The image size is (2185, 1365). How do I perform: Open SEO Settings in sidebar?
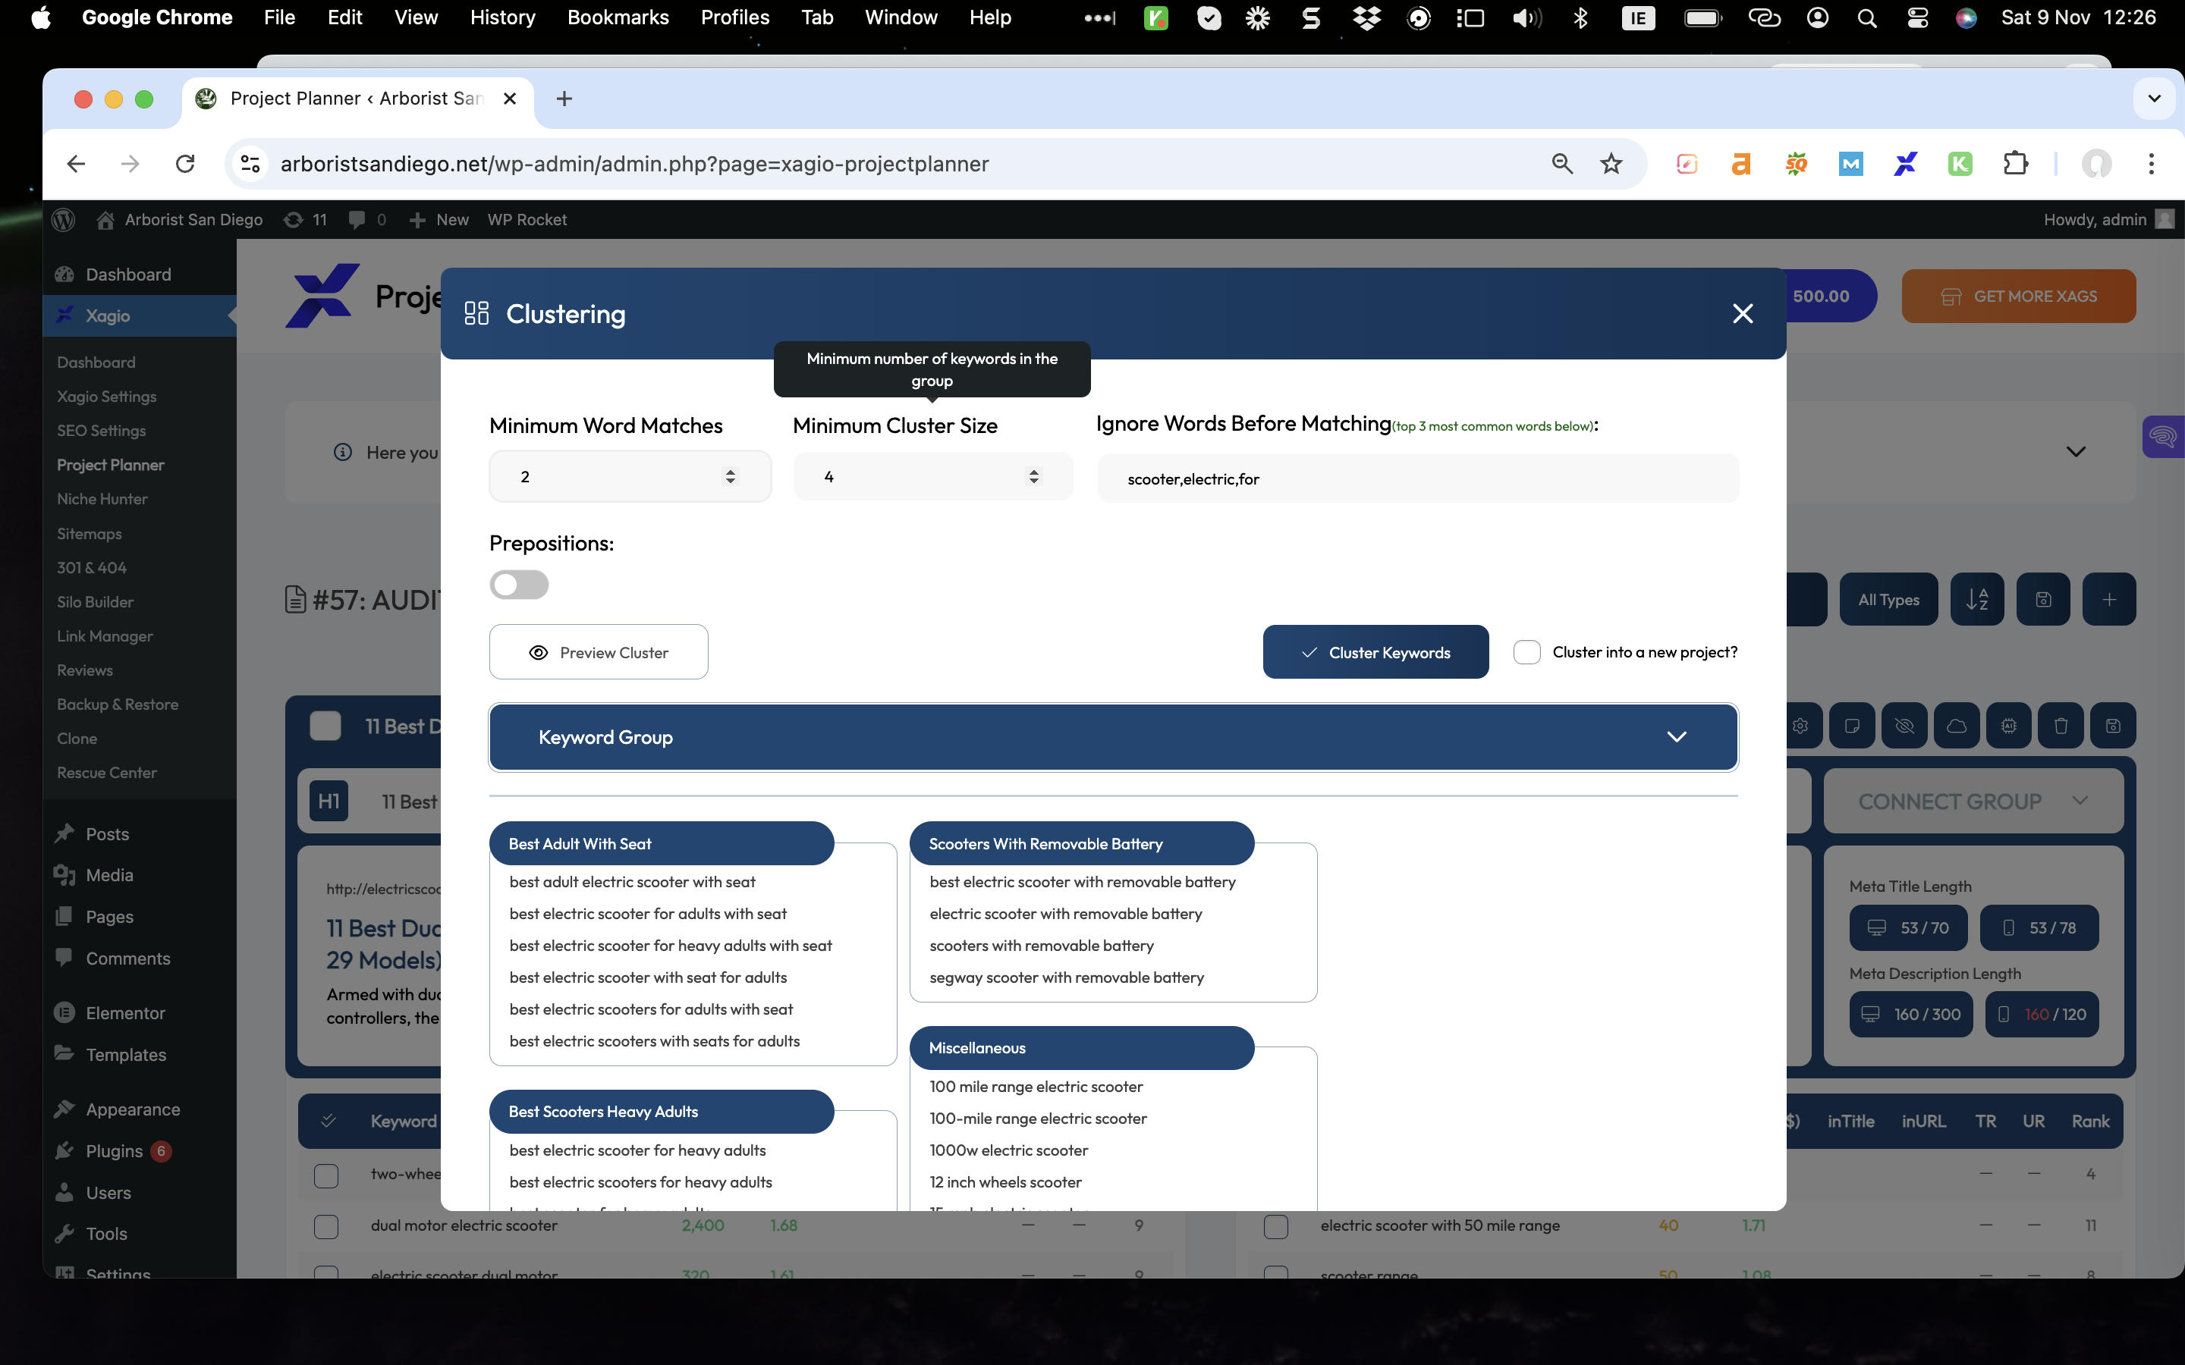101,431
